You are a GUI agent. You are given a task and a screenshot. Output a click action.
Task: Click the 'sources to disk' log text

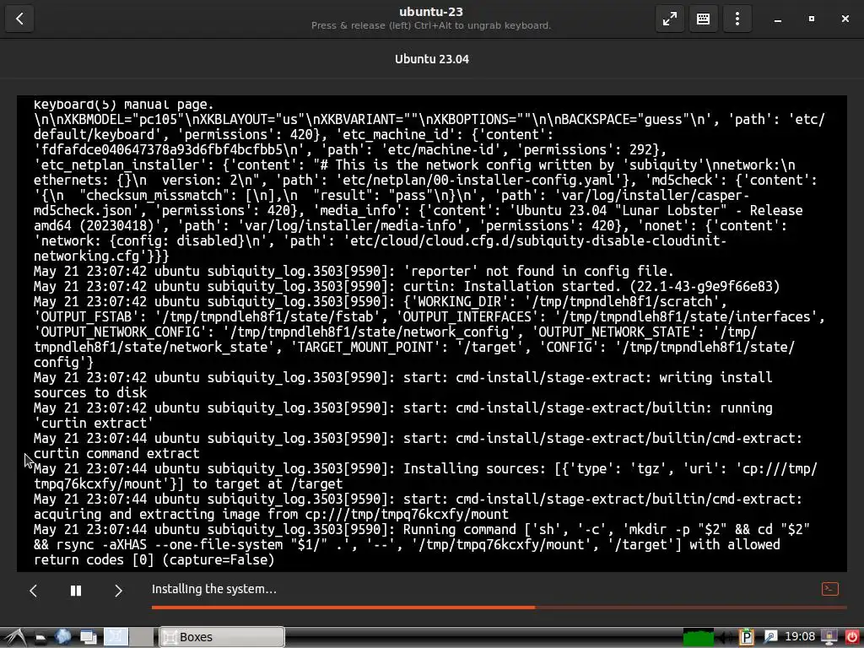coord(90,393)
